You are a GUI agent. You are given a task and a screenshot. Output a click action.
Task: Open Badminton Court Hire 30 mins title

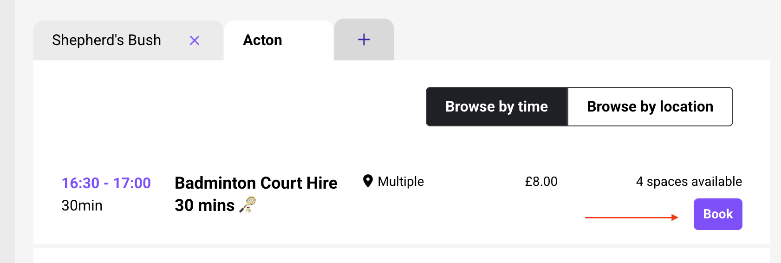pyautogui.click(x=256, y=194)
